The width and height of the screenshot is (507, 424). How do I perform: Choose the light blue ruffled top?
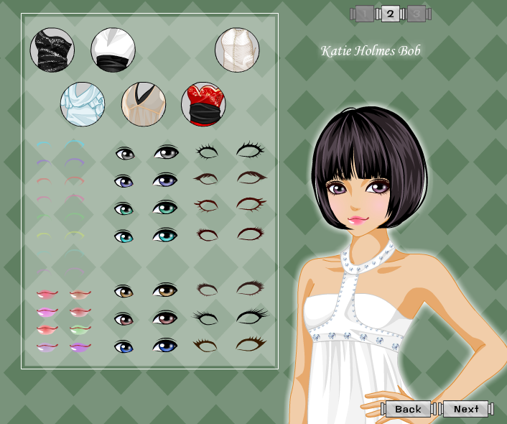pyautogui.click(x=83, y=104)
